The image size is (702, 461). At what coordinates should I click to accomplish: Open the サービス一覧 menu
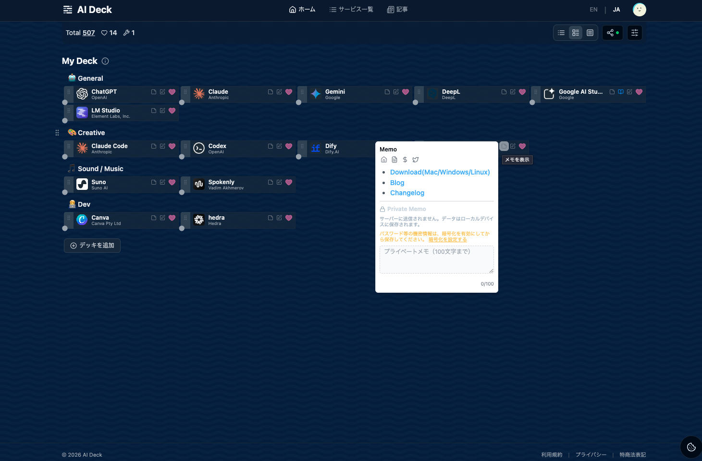tap(351, 10)
